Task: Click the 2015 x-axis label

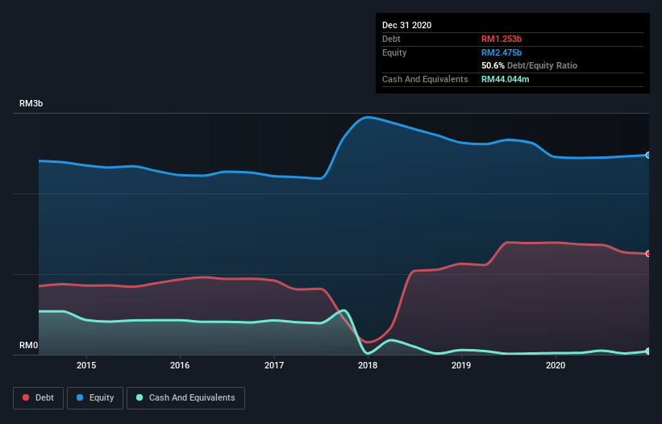Action: point(86,365)
